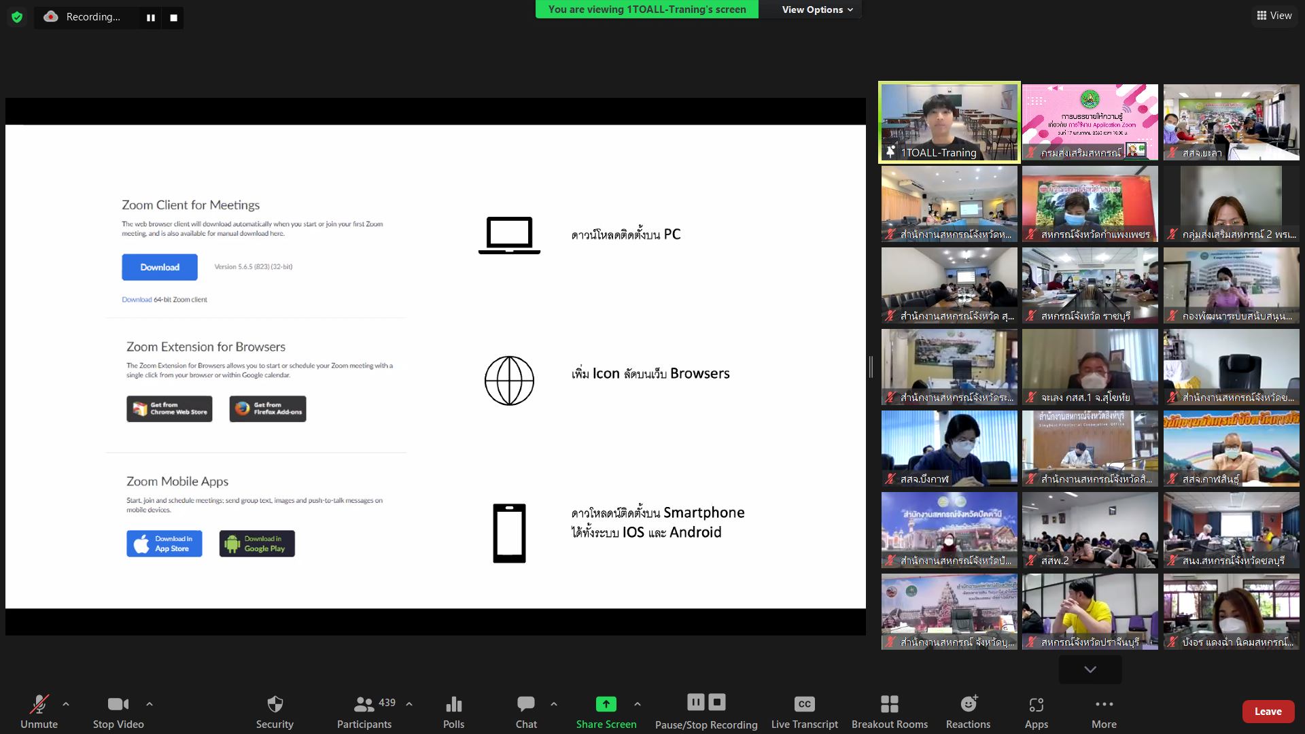Click the panel divider handle beside gallery
The height and width of the screenshot is (734, 1305).
[871, 367]
